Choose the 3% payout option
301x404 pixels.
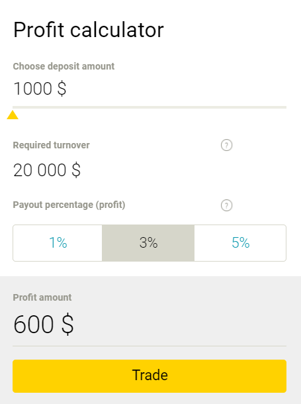[x=148, y=243]
